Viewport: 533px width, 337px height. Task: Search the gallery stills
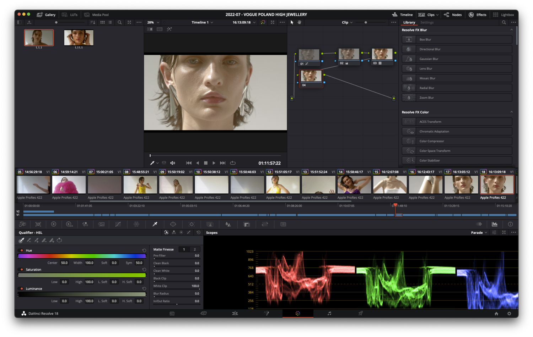click(x=120, y=22)
